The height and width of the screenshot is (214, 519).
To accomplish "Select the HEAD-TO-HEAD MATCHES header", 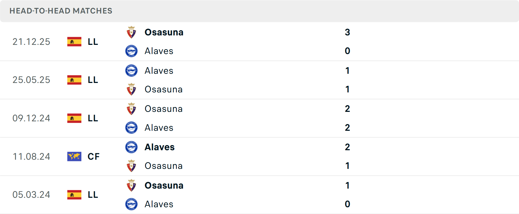I will point(61,11).
